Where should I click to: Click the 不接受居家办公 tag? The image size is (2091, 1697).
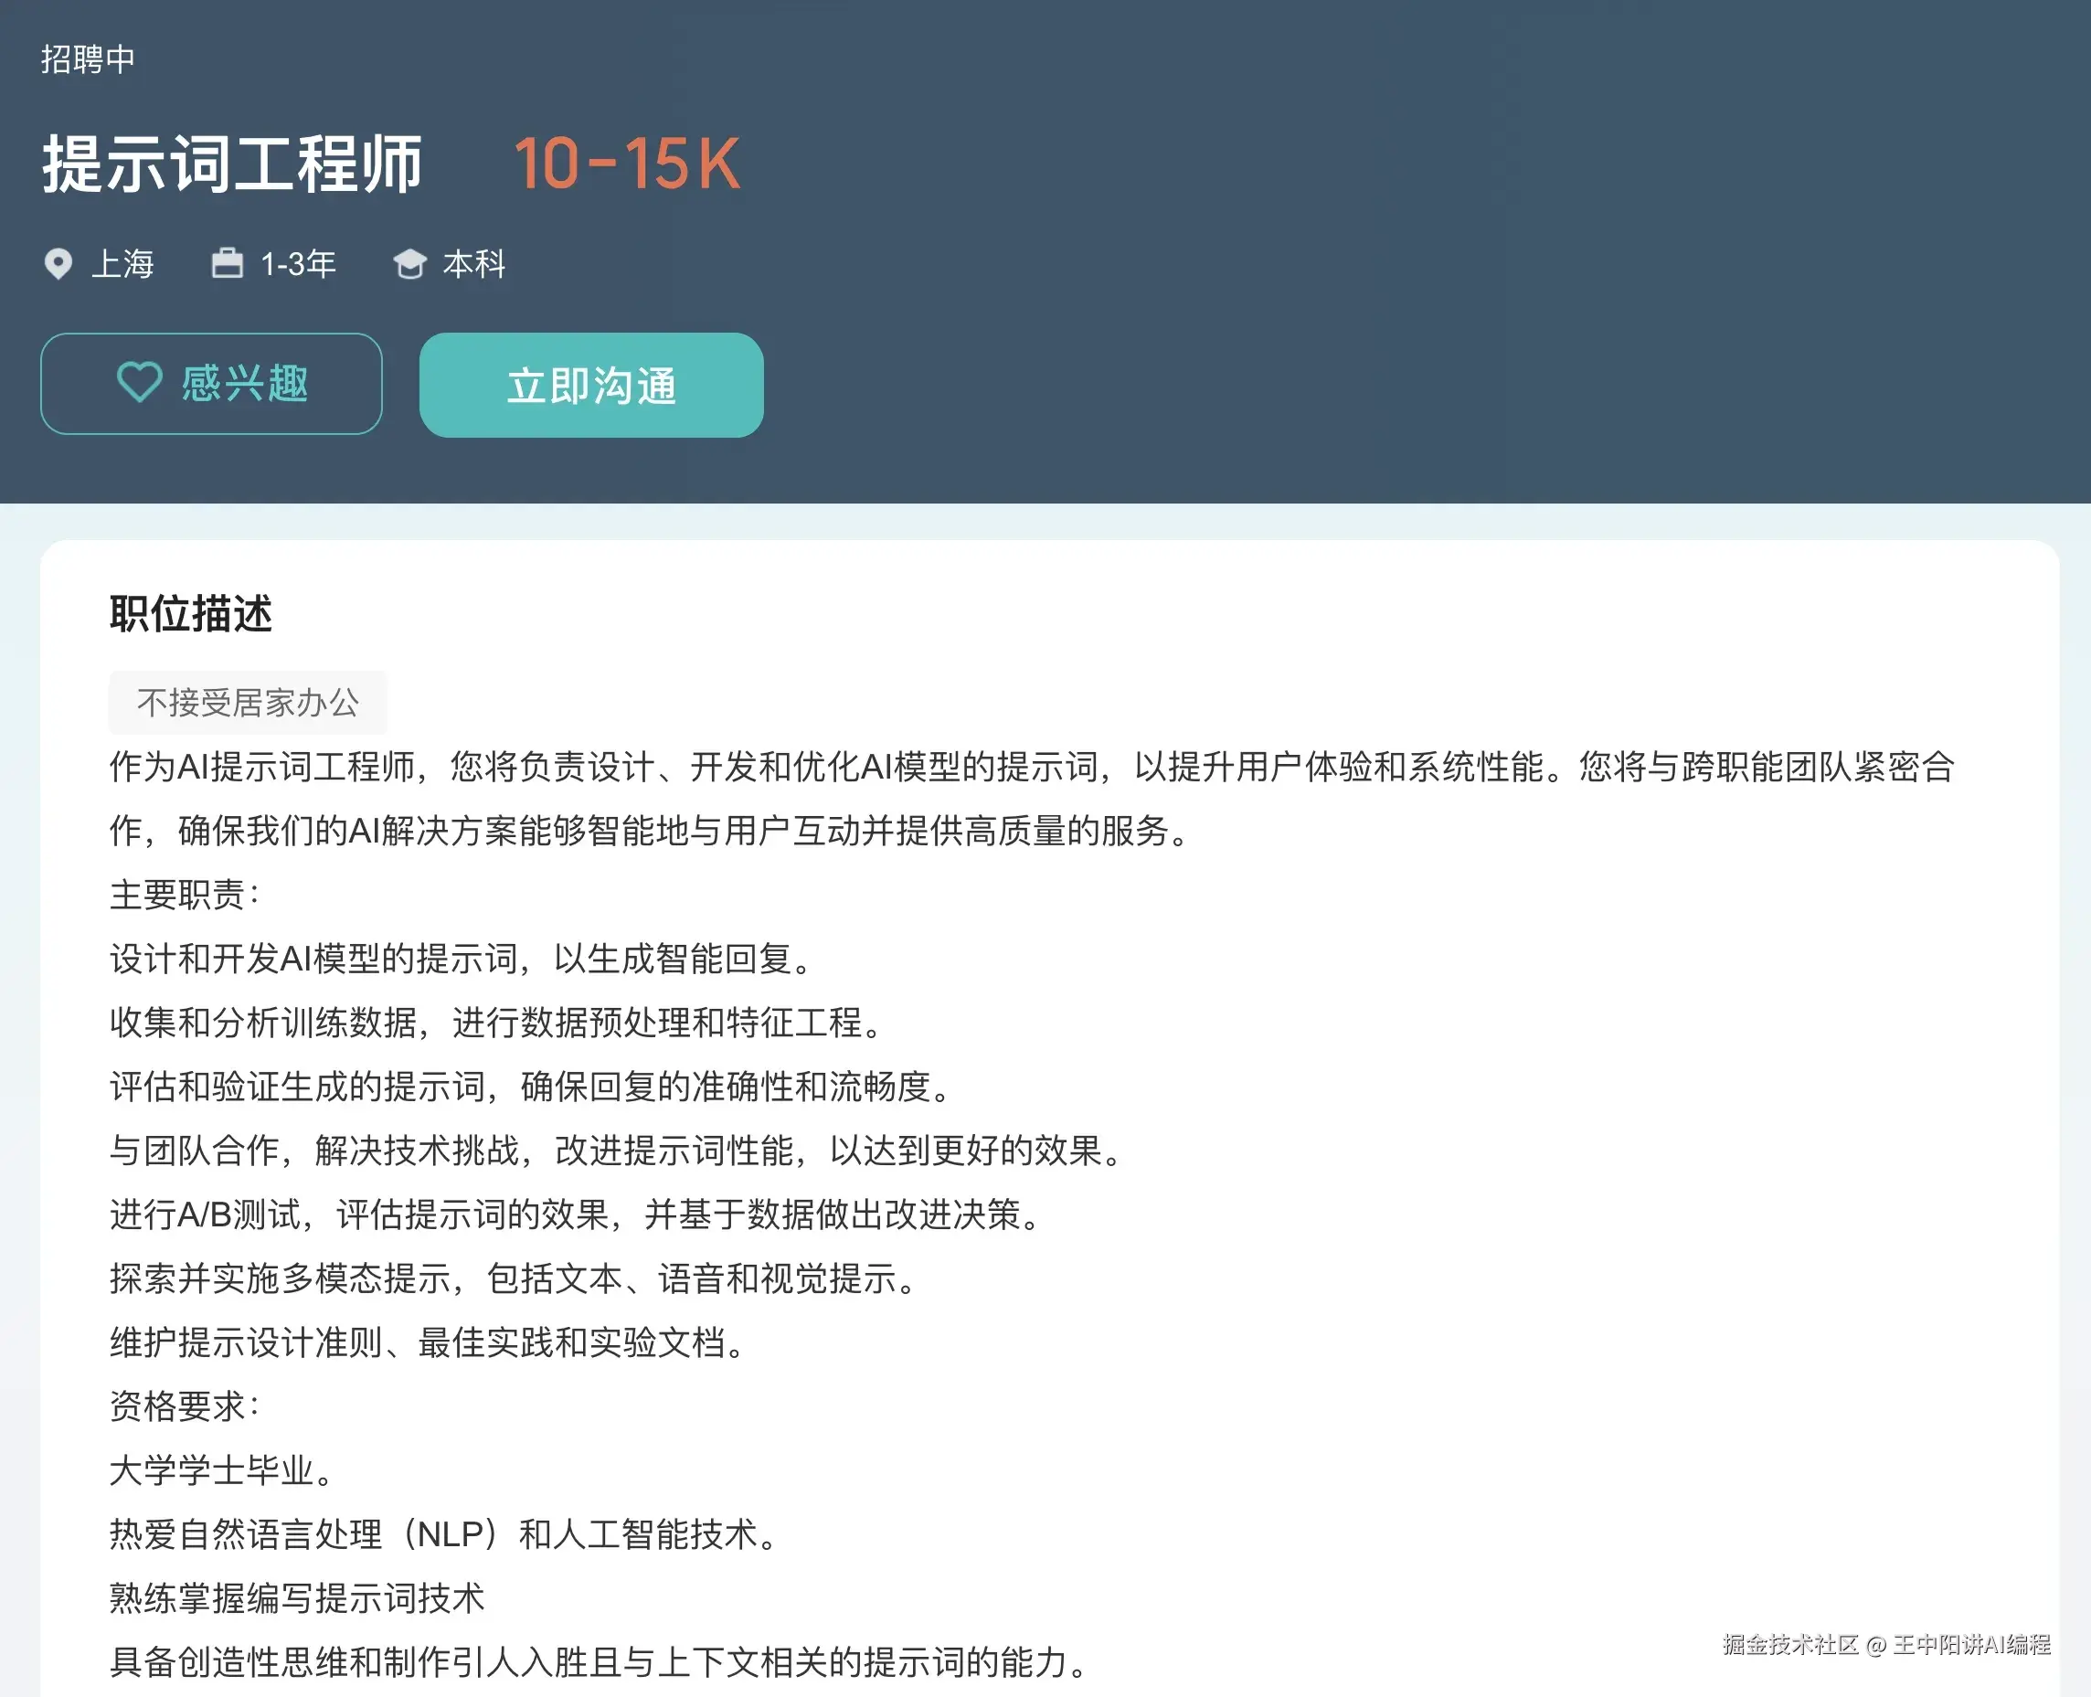click(x=248, y=702)
